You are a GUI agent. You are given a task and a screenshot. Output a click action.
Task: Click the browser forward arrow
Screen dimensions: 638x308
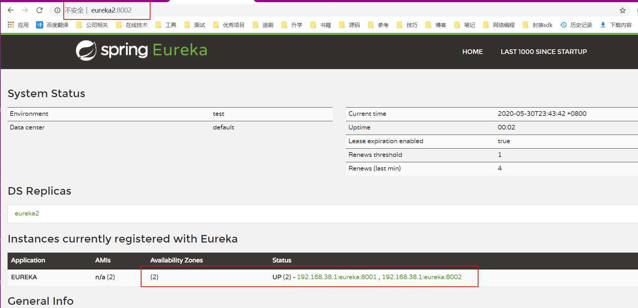click(x=25, y=10)
